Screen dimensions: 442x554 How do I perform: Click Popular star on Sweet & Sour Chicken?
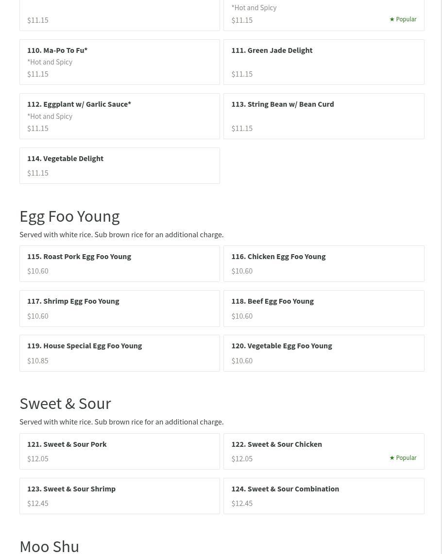[403, 458]
